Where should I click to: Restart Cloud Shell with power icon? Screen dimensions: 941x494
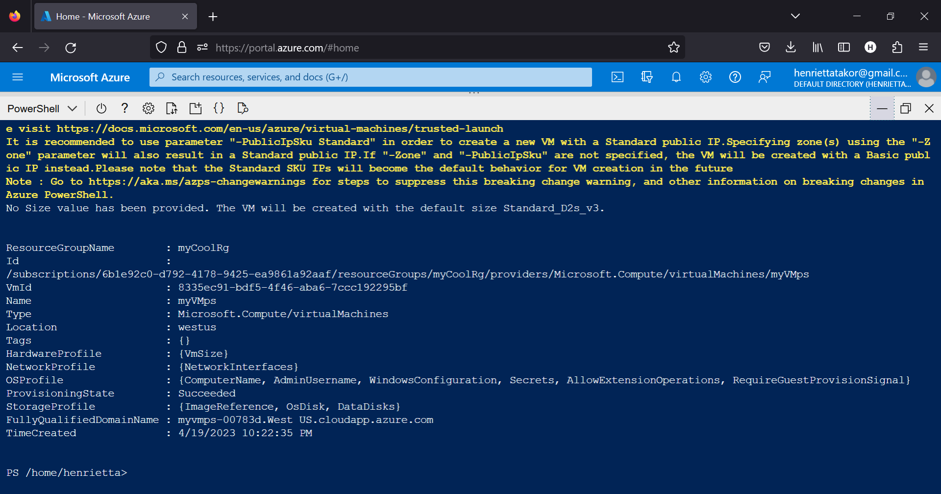[101, 108]
